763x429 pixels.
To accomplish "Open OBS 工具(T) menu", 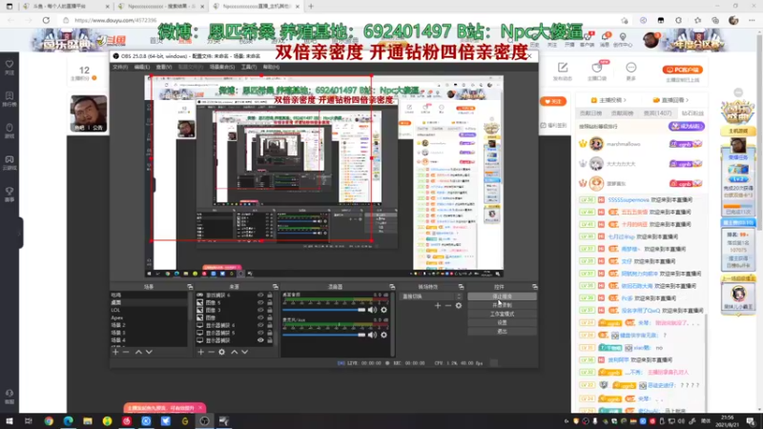I will coord(249,67).
